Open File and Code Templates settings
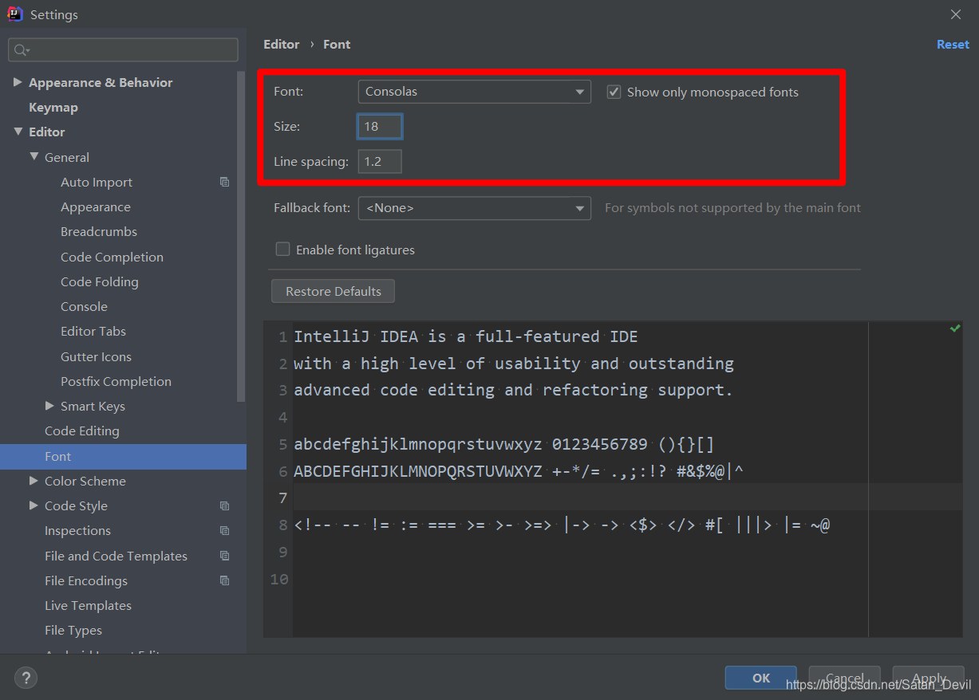 116,556
